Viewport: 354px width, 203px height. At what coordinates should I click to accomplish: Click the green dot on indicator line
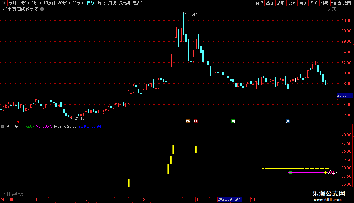[290, 173]
